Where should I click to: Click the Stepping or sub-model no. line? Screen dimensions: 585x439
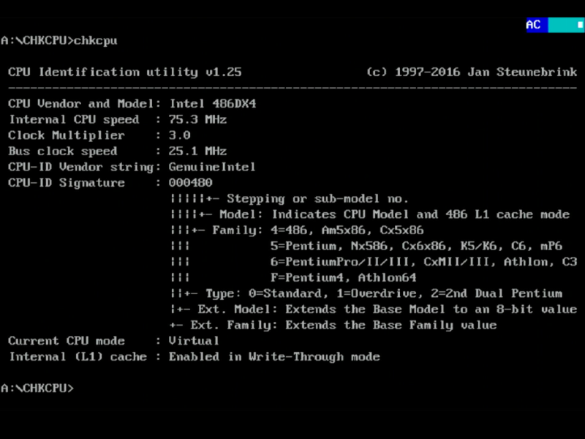tap(317, 199)
